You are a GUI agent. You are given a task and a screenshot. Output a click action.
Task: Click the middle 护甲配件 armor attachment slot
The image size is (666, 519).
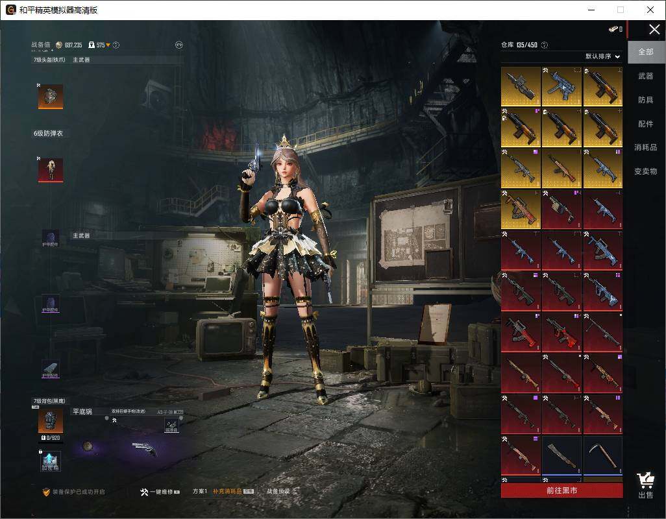point(51,304)
